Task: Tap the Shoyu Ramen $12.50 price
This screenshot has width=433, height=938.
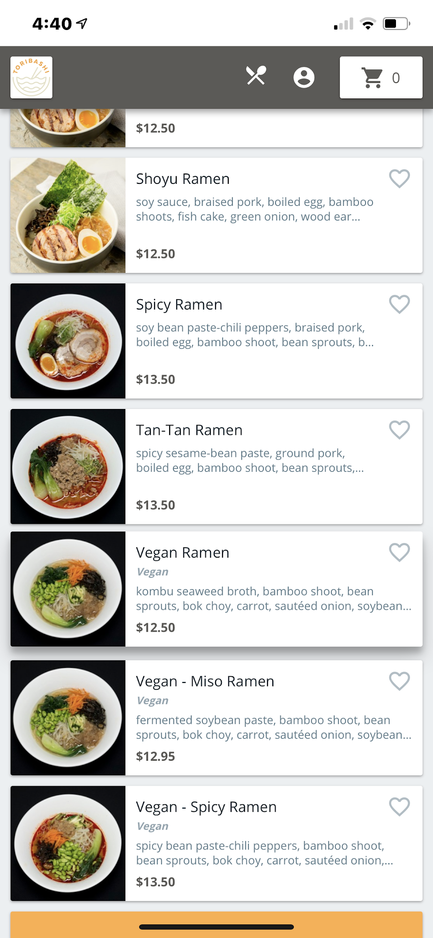Action: point(156,254)
